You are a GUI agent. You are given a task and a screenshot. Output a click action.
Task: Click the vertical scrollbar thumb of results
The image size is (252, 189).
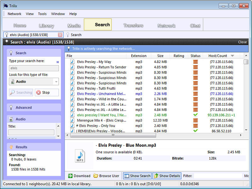click(246, 62)
